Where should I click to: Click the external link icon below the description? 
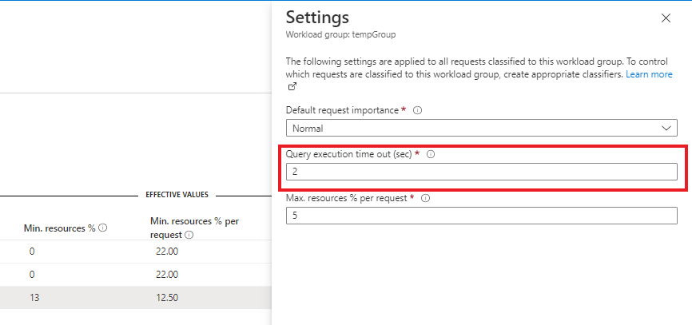point(292,87)
